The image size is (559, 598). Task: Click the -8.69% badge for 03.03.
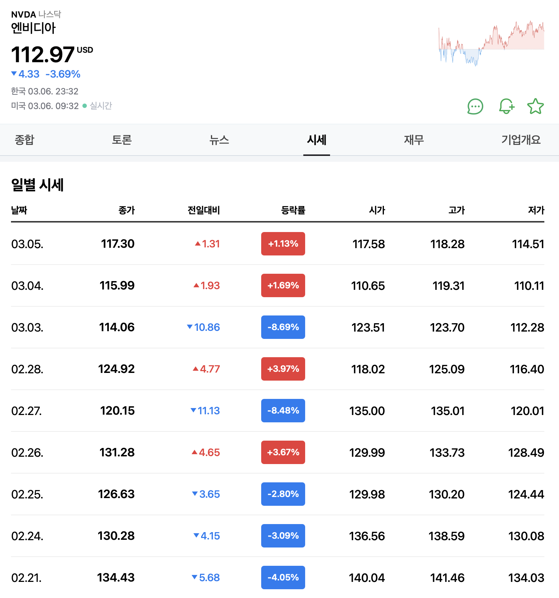tap(283, 327)
